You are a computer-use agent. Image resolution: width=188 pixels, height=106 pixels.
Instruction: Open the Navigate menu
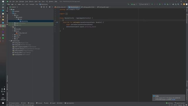(x=22, y=1)
